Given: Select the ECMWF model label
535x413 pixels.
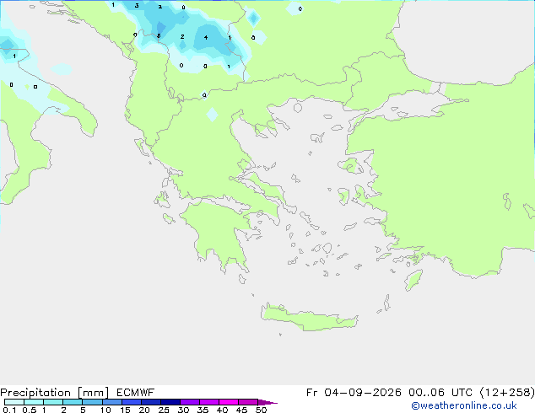Looking at the screenshot, I should pyautogui.click(x=136, y=392).
